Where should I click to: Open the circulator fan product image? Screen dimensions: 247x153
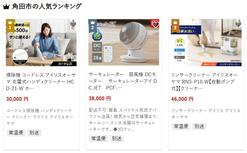124,42
